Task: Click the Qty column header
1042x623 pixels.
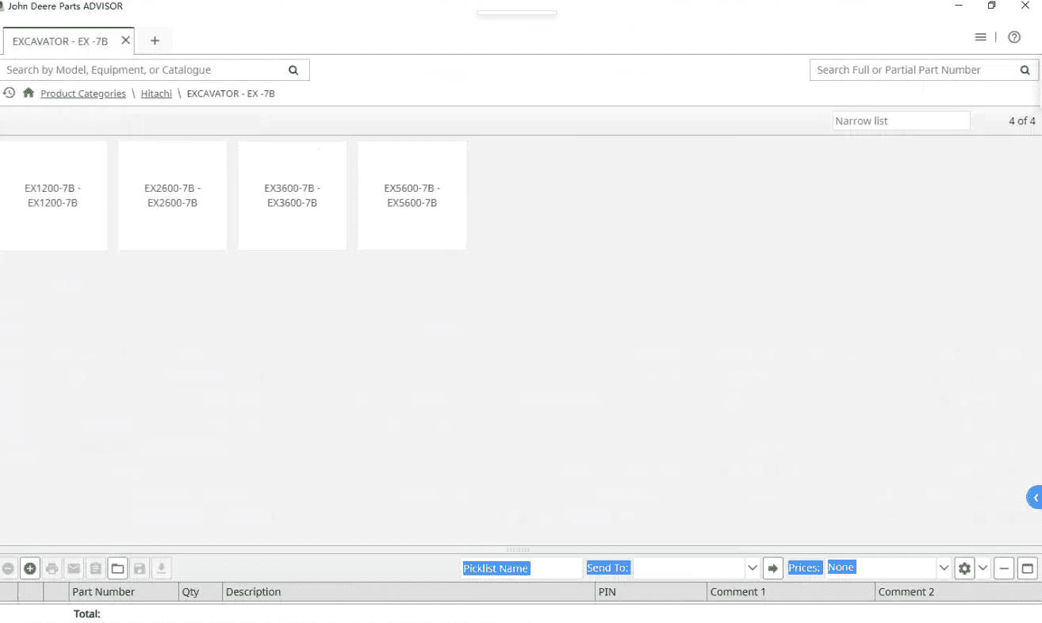Action: 201,592
